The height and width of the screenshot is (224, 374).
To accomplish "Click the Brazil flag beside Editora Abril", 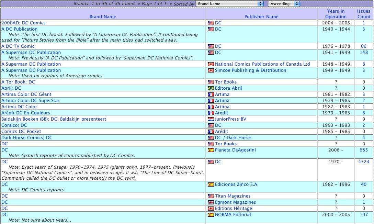I will tap(211, 88).
